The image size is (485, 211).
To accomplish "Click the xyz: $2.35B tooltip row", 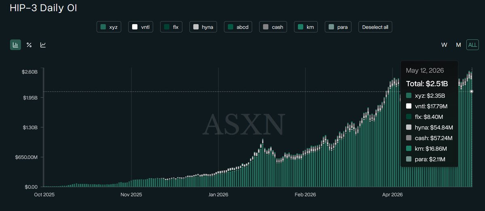I will (x=426, y=95).
